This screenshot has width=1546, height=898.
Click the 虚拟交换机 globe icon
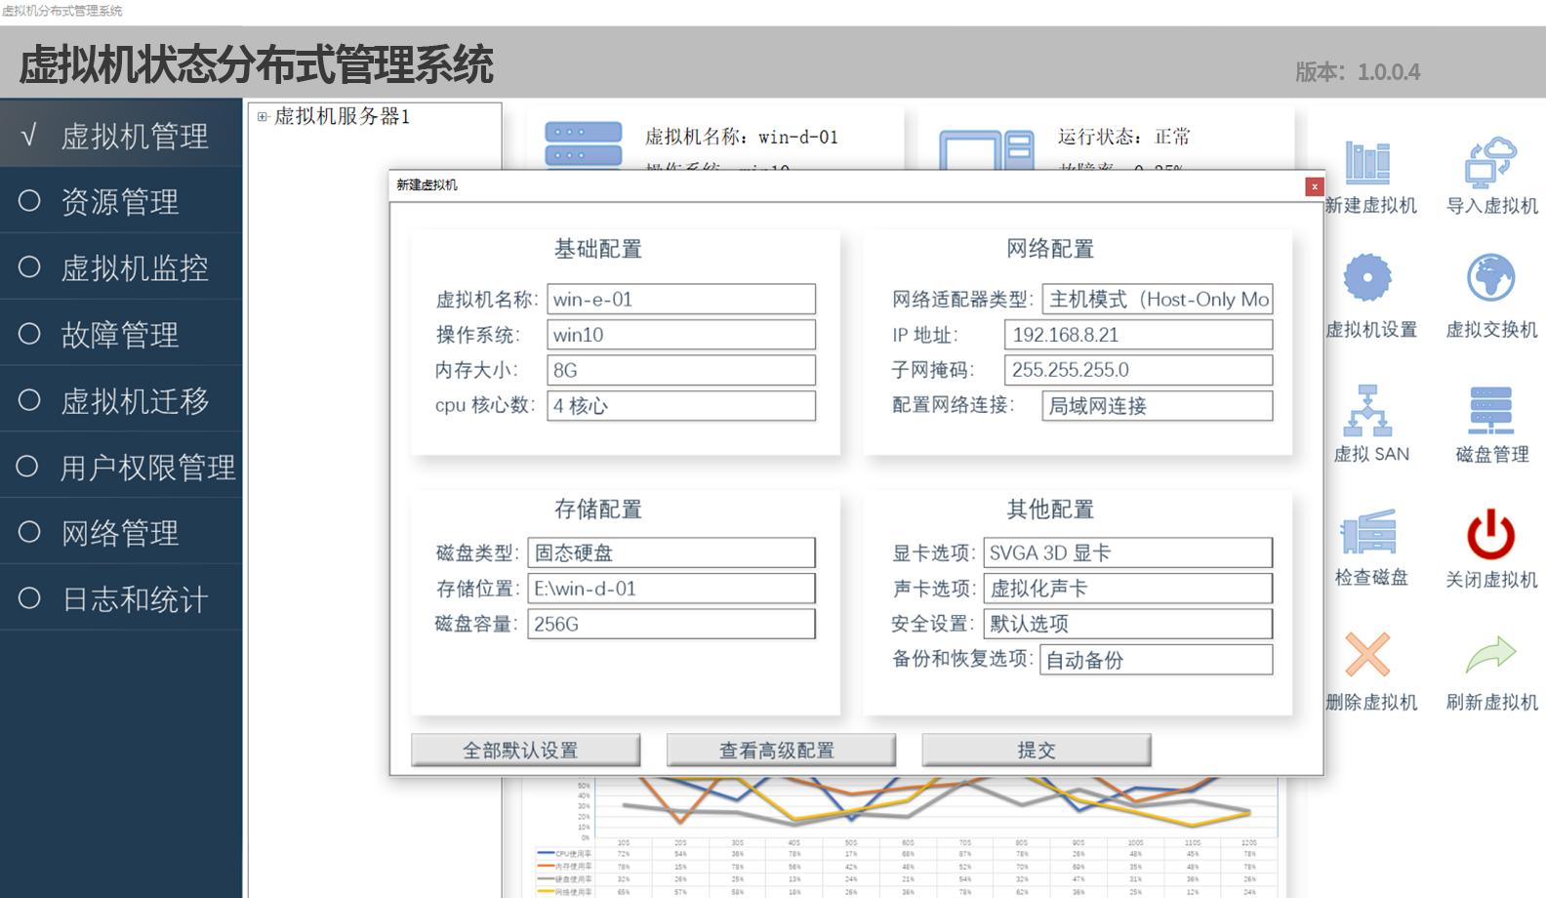(1490, 278)
